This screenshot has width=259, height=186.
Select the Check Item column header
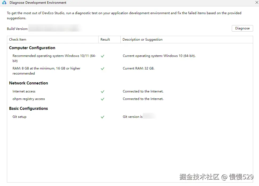(53, 40)
